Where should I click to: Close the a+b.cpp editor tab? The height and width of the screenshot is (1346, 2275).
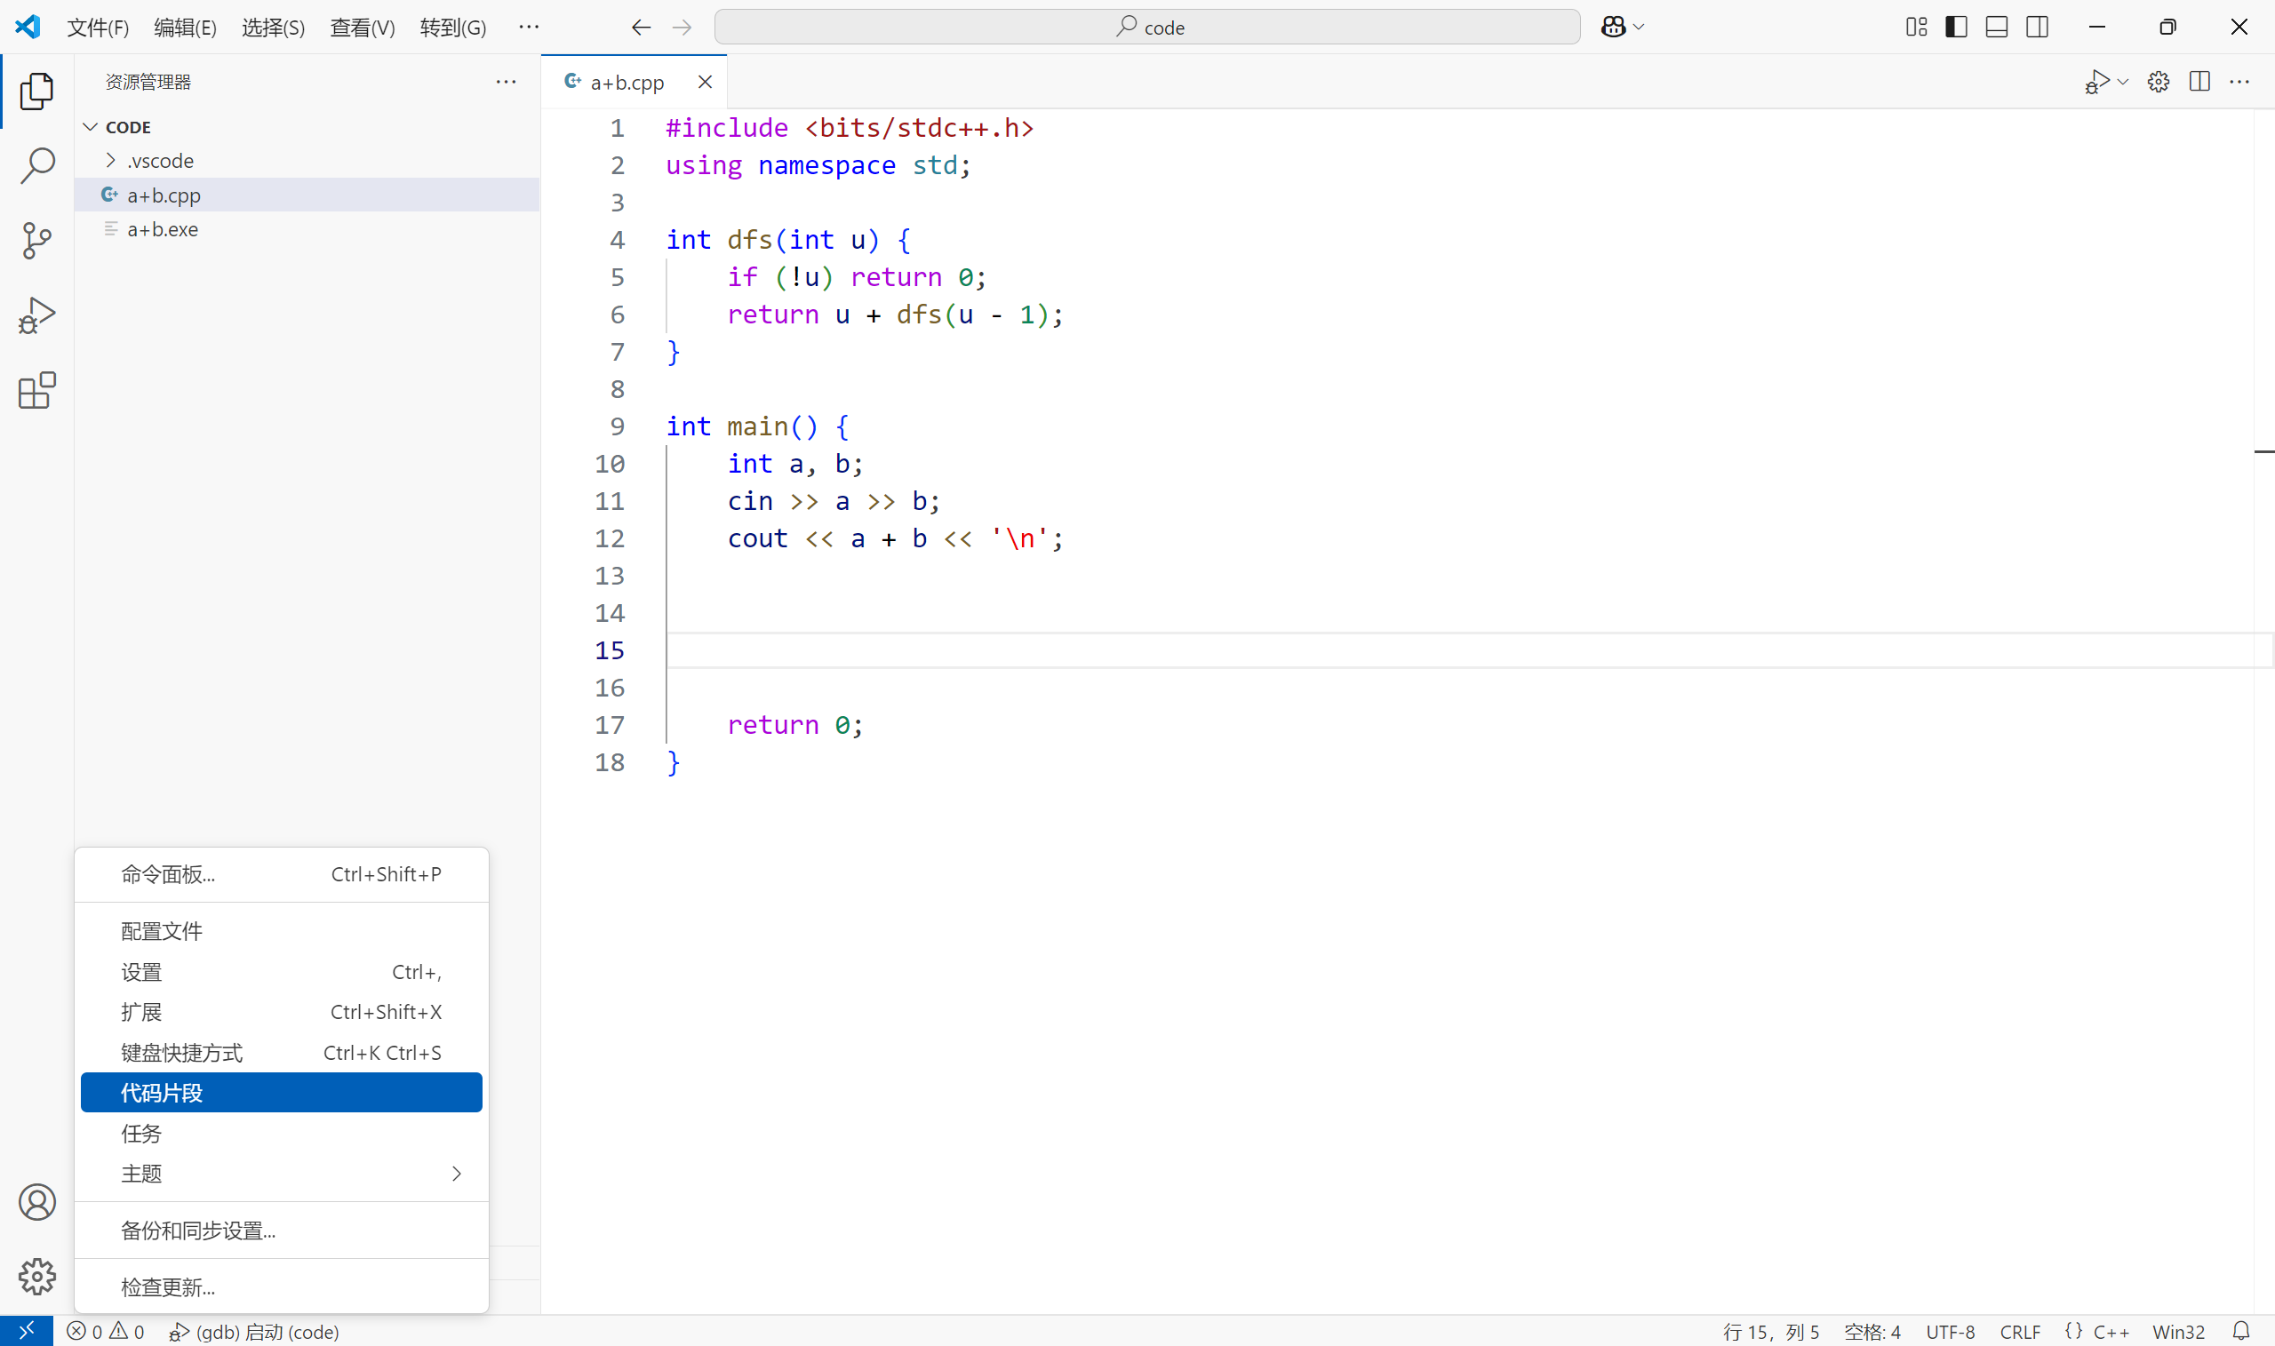[705, 82]
